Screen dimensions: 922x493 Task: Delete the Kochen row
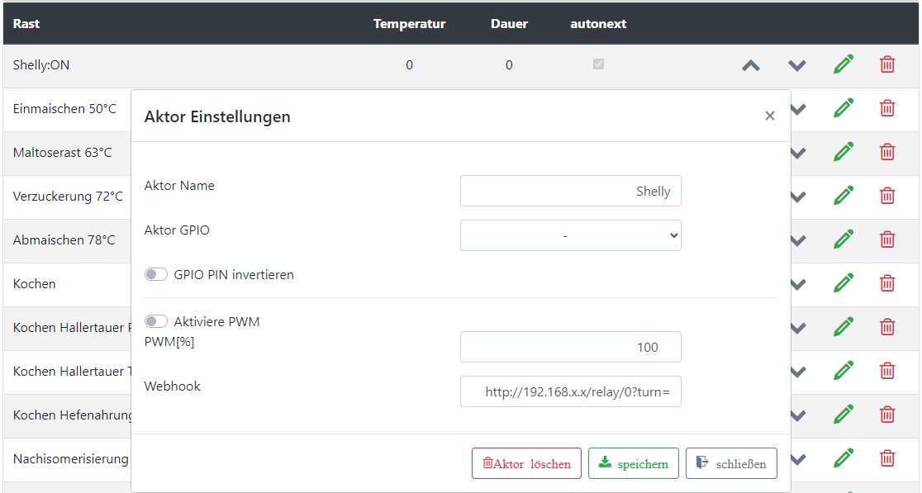tap(887, 283)
